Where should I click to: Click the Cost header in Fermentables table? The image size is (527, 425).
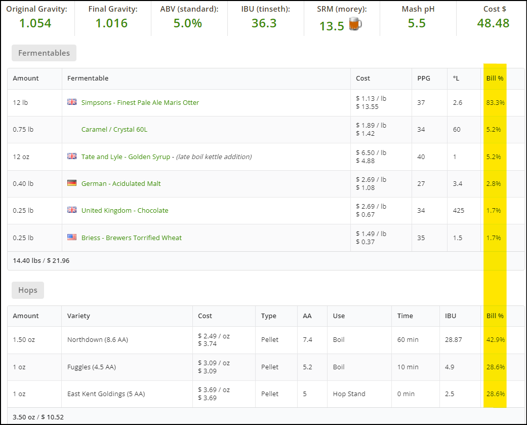[x=363, y=79]
